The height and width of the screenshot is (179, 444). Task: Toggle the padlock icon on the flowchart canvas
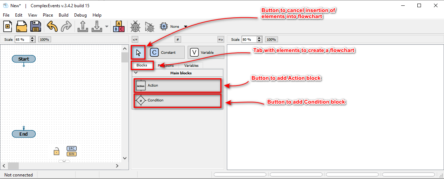[x=56, y=152]
